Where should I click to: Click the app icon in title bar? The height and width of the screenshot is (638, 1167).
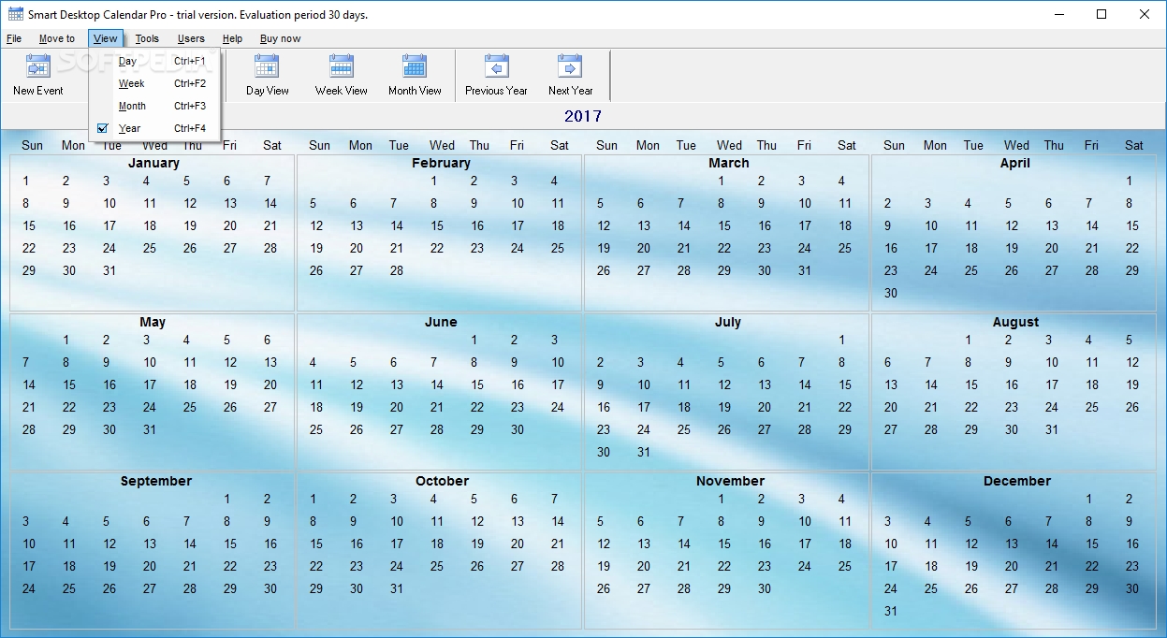pyautogui.click(x=15, y=14)
